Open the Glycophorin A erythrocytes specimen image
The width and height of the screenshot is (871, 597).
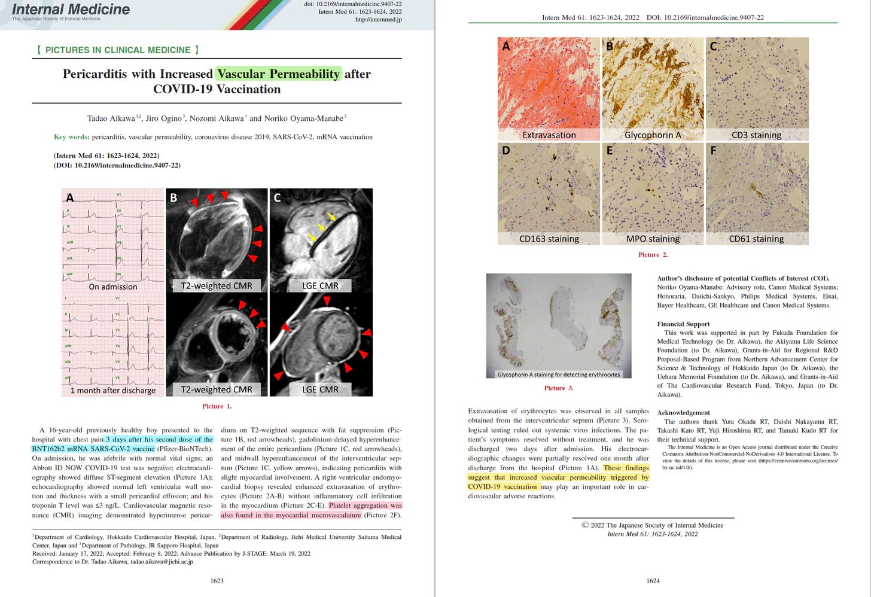559,326
